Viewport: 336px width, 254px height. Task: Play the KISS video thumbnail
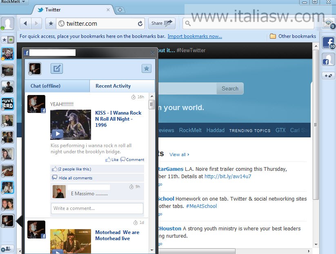(71, 124)
